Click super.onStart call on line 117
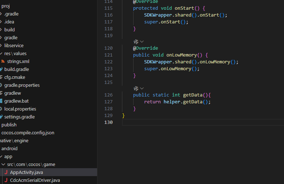The height and width of the screenshot is (184, 284). click(x=166, y=22)
